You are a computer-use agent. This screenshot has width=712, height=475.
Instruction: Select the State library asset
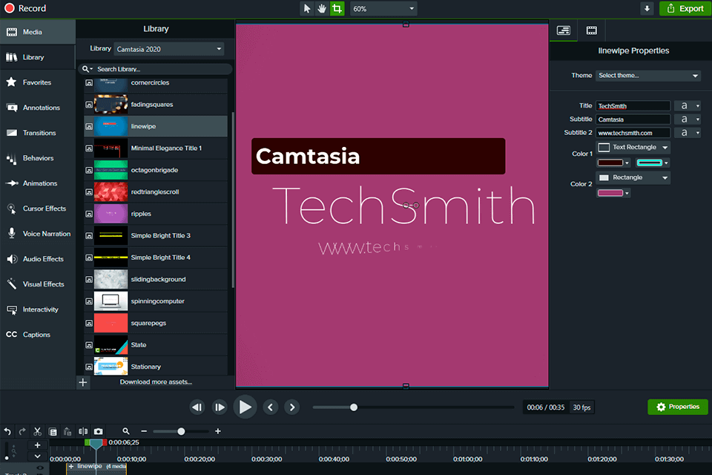pyautogui.click(x=156, y=344)
